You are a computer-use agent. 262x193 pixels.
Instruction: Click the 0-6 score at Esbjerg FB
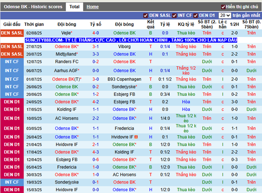pyautogui.click(x=96, y=160)
